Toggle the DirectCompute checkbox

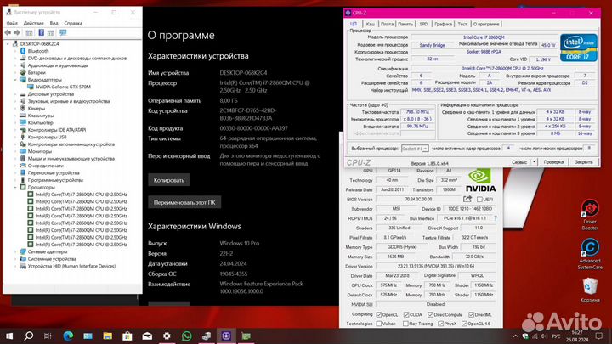[x=430, y=314]
